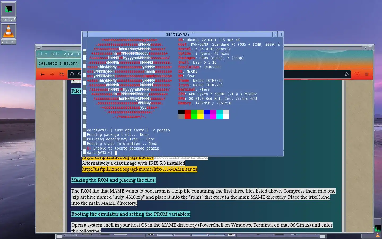Click the terminal title bar "dartz@VM3: ~"
382x239 pixels.
pos(180,34)
